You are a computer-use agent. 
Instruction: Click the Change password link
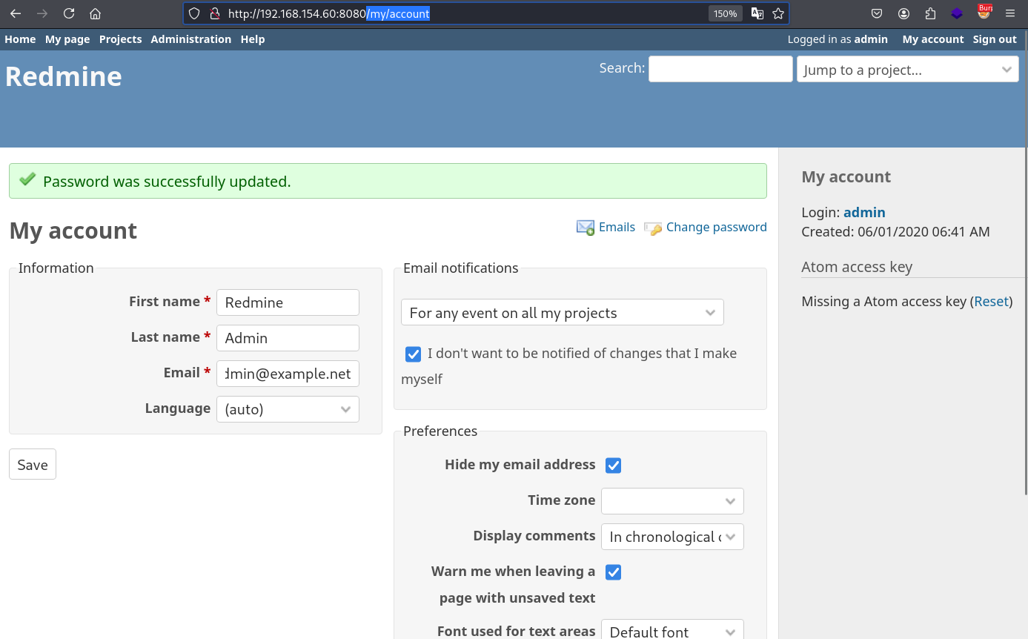tap(717, 227)
